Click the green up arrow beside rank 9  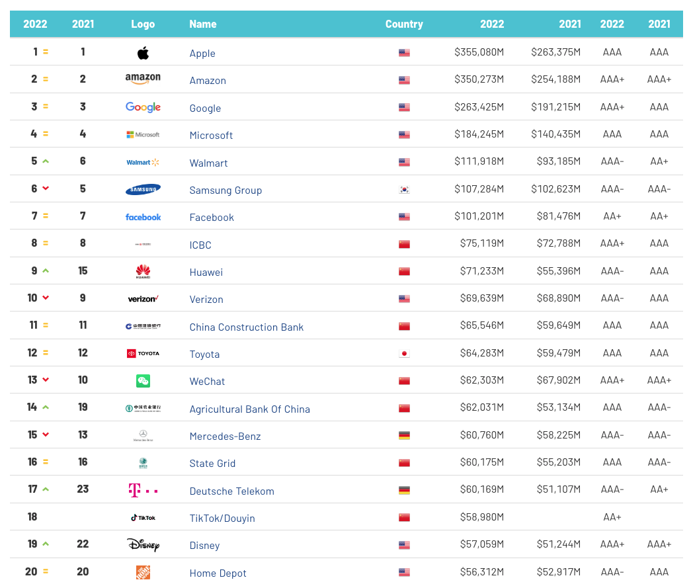coord(46,271)
